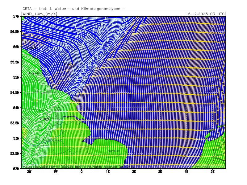Click the 52N latitude axis label

16,169
